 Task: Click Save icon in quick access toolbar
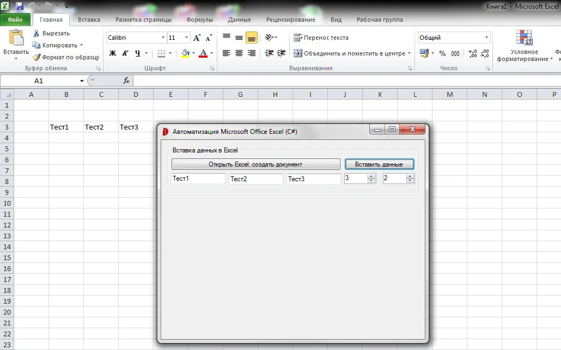tap(19, 6)
